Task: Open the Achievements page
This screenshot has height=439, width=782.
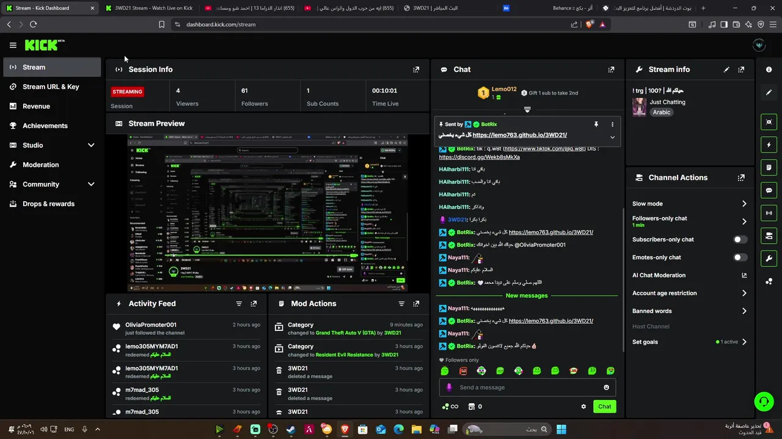Action: [x=52, y=126]
